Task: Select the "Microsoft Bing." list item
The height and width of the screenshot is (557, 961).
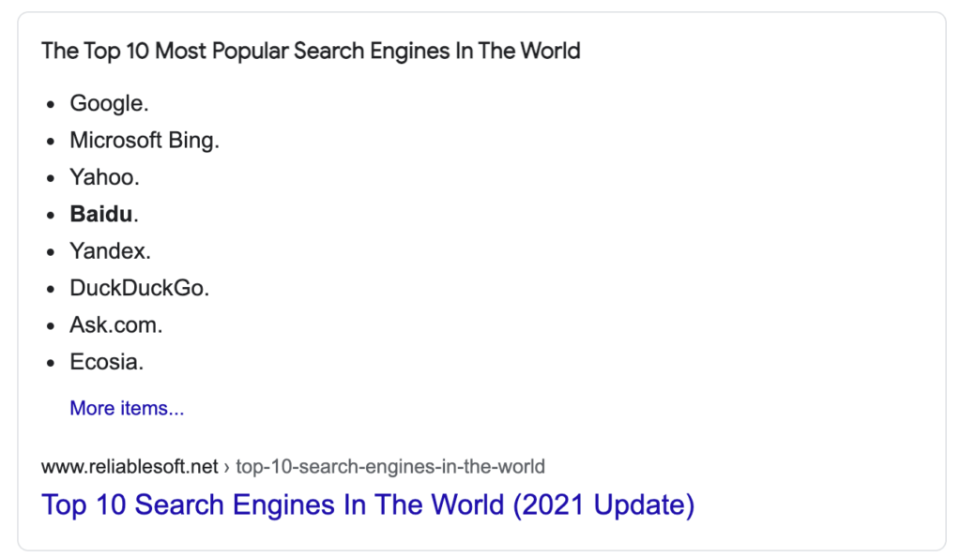Action: (x=144, y=141)
